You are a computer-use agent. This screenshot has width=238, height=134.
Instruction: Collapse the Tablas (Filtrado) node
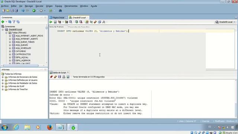click(6, 33)
